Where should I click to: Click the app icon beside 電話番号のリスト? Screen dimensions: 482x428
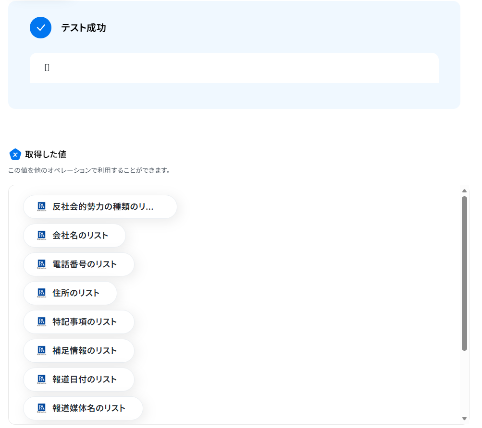point(41,264)
